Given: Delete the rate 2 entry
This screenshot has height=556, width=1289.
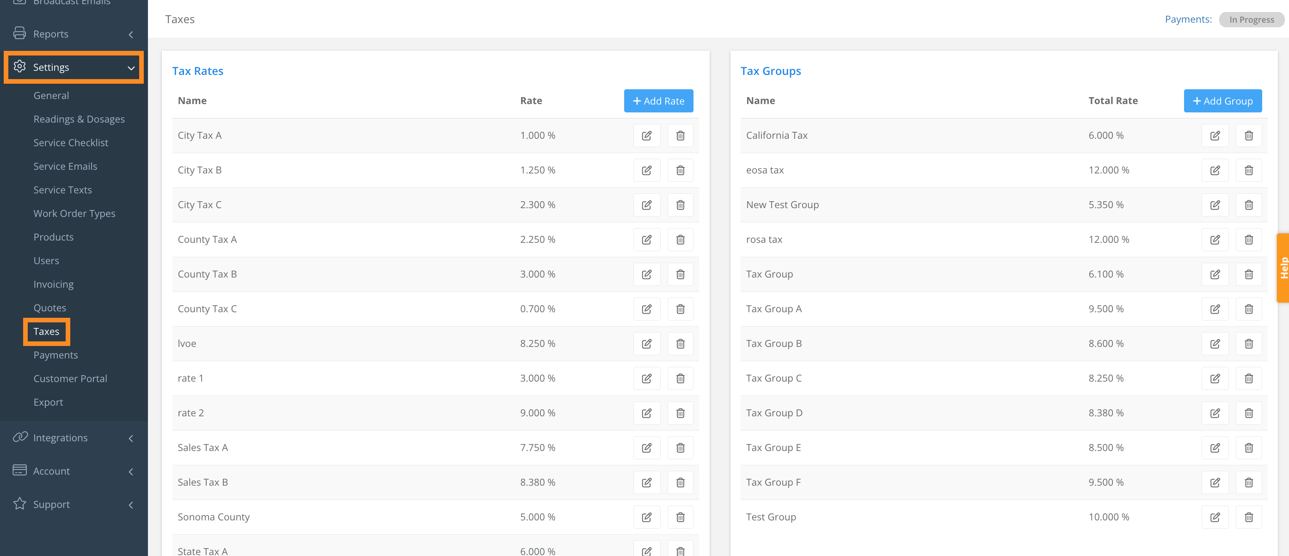Looking at the screenshot, I should pyautogui.click(x=680, y=413).
